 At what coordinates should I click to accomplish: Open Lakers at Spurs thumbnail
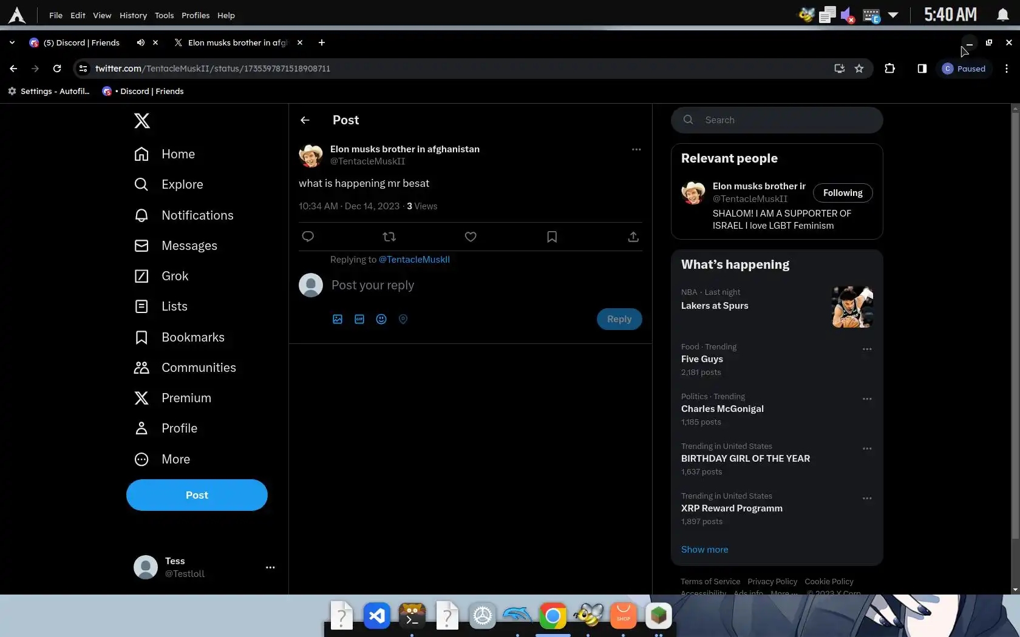click(x=852, y=307)
